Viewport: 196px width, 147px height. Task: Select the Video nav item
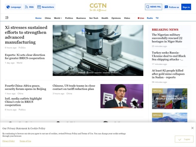tap(127, 18)
